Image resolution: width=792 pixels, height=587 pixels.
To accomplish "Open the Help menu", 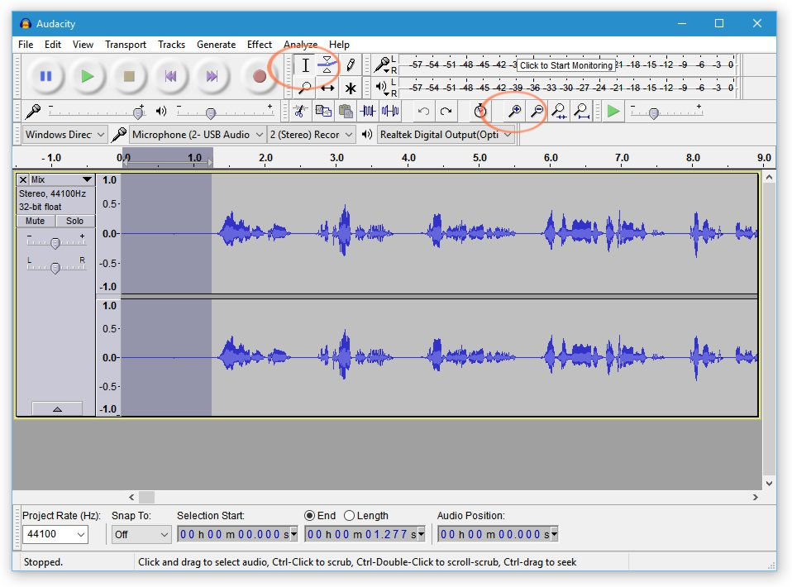I will coord(340,45).
